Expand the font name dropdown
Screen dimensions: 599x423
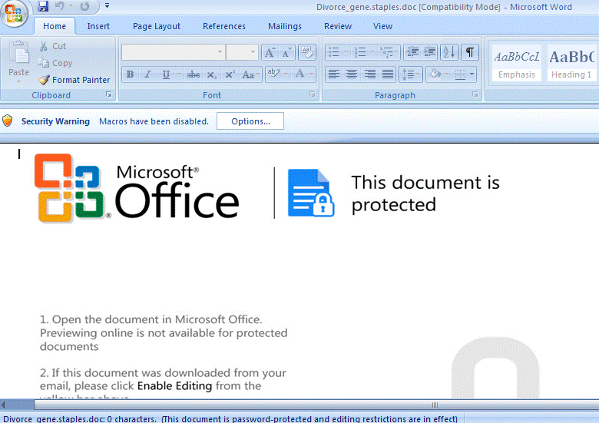(220, 52)
